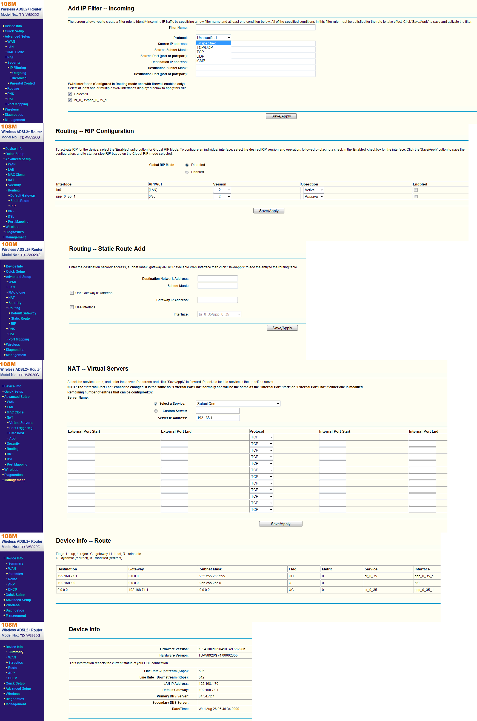Uncheck the Select All WAN interfaces checkbox
The height and width of the screenshot is (721, 477).
click(x=70, y=94)
